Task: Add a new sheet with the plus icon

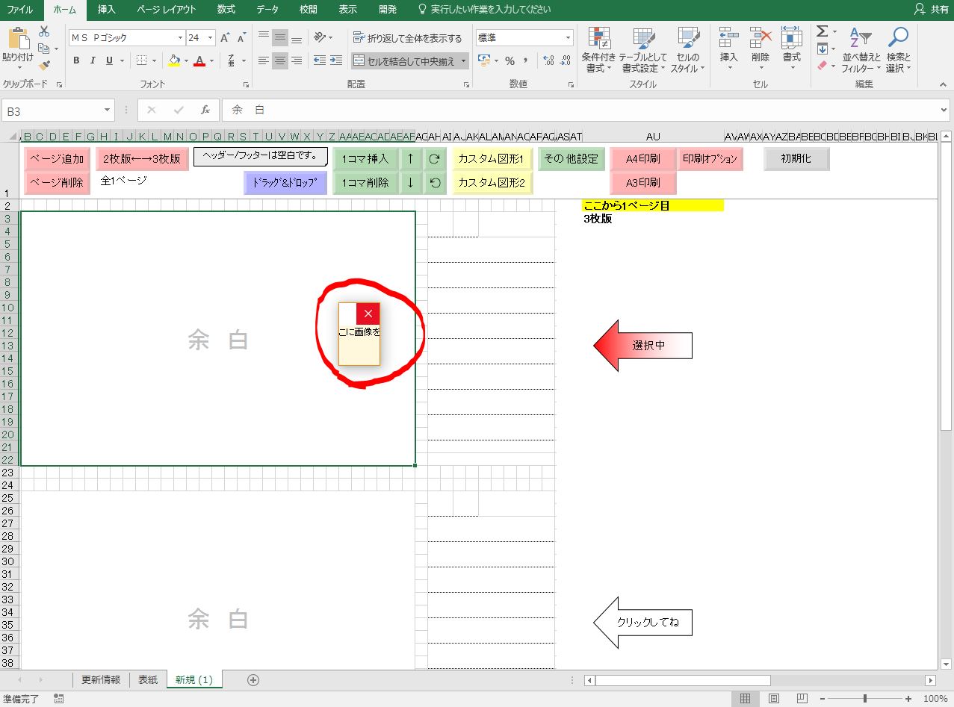Action: pos(253,679)
